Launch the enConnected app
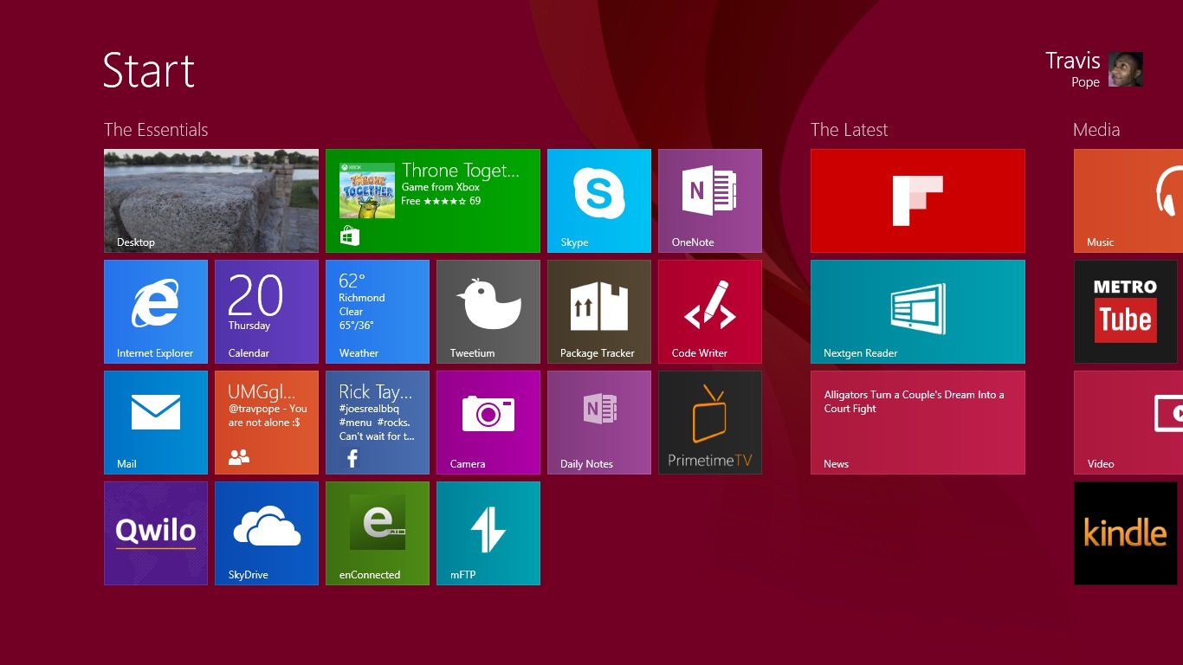The width and height of the screenshot is (1183, 665). coord(378,533)
